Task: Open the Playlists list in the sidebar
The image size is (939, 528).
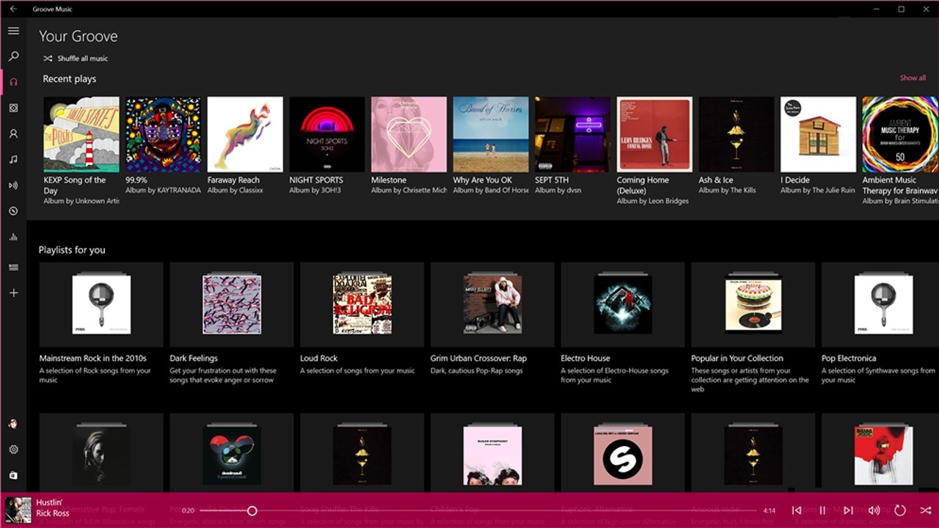Action: 13,266
